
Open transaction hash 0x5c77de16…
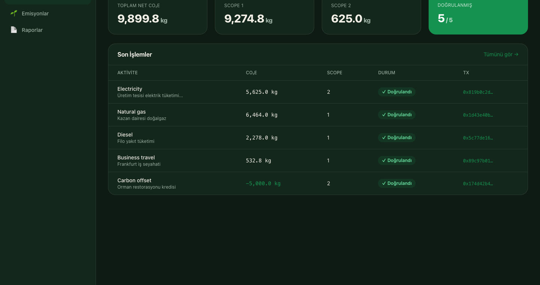point(478,138)
